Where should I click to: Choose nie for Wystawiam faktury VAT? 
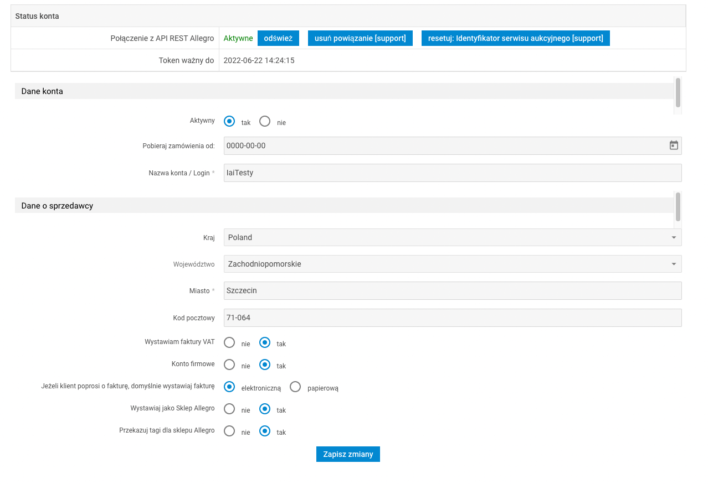pyautogui.click(x=229, y=342)
